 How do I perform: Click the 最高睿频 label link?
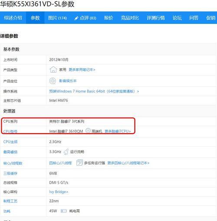pos(10,152)
